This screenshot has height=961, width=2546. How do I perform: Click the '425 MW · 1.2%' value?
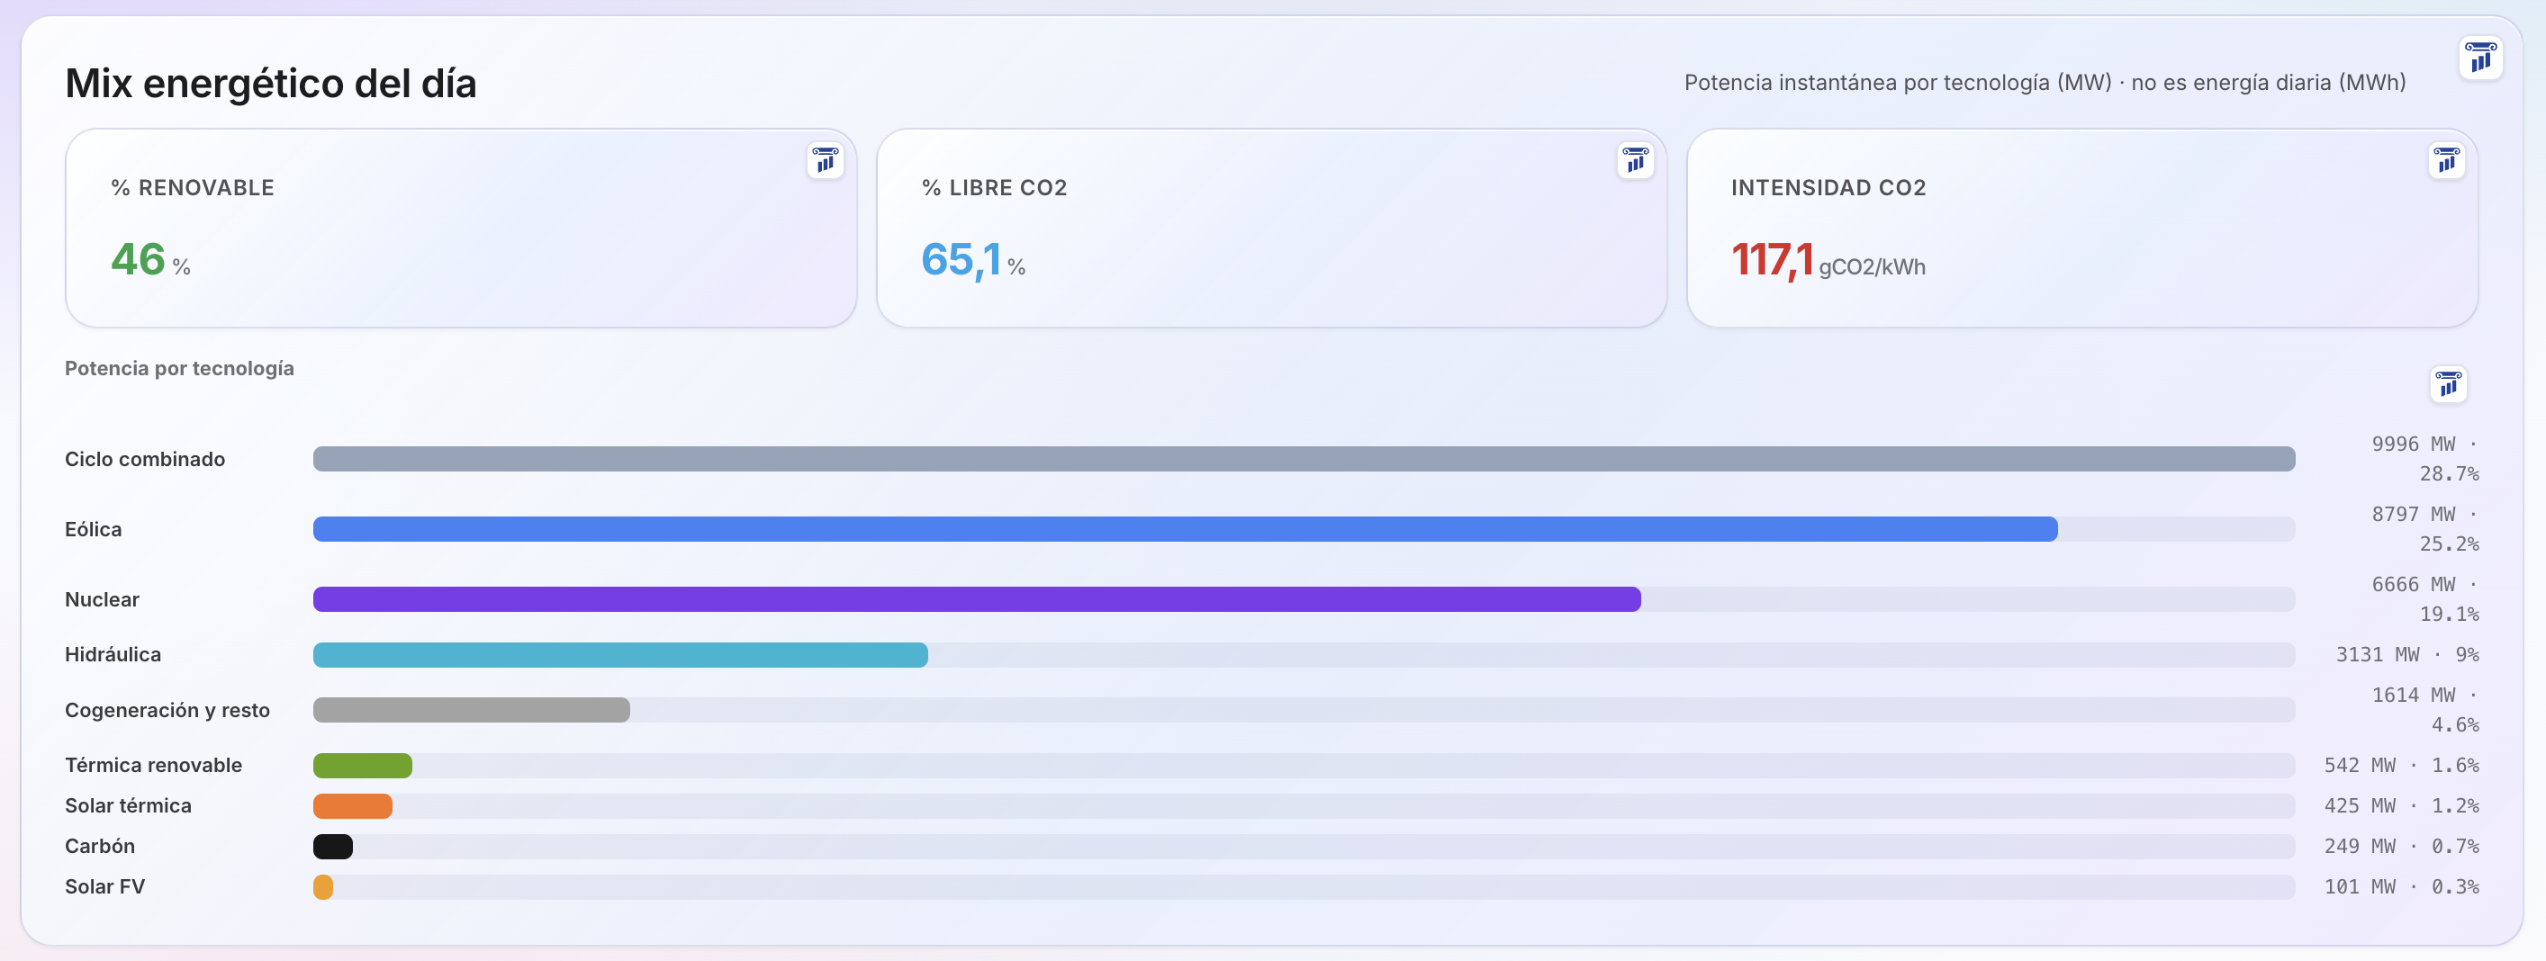pos(2402,806)
